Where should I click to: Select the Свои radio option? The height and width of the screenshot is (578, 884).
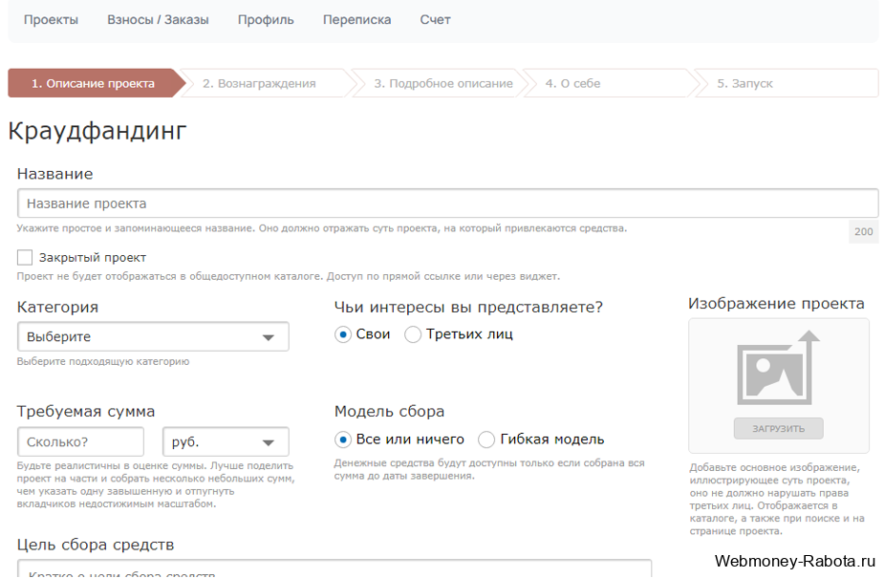coord(343,334)
